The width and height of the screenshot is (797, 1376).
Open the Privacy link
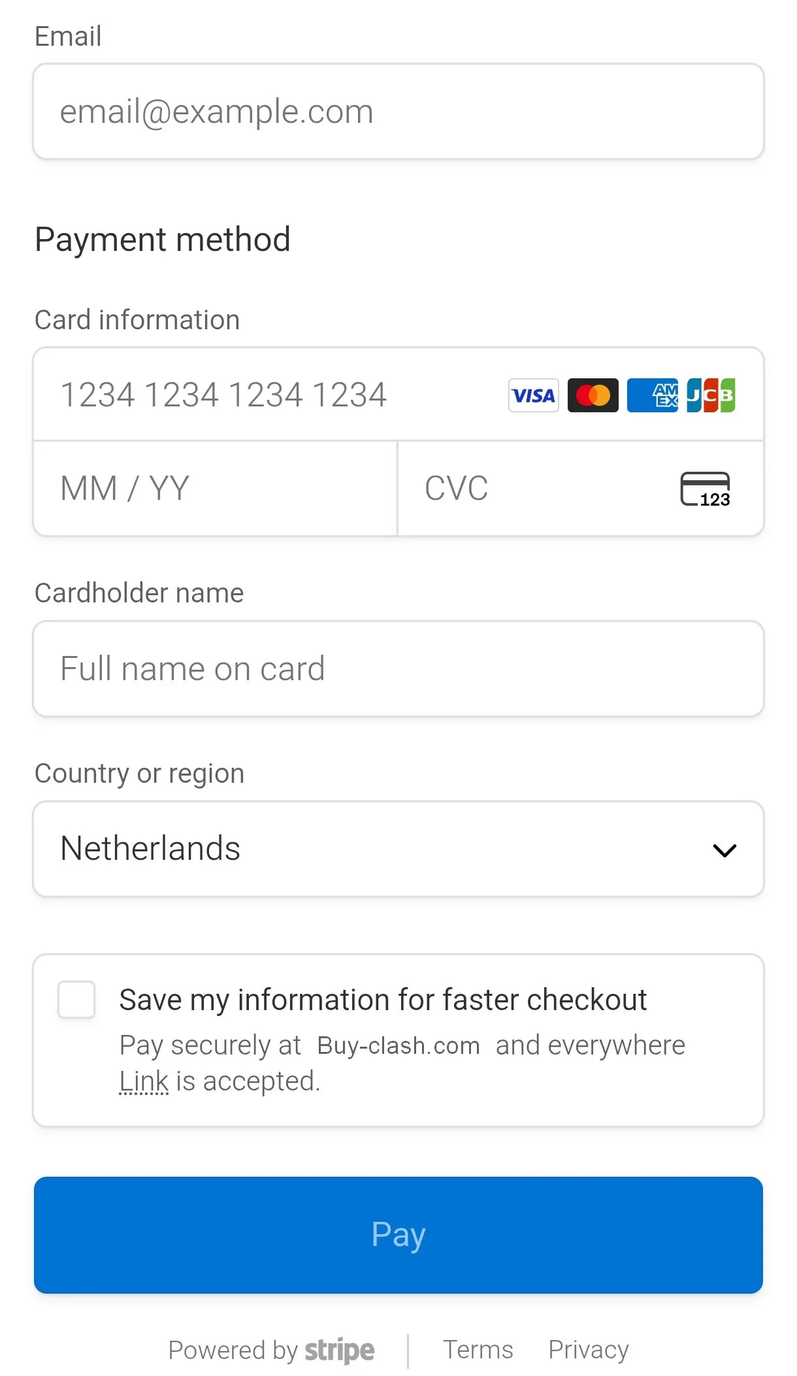[x=588, y=1349]
